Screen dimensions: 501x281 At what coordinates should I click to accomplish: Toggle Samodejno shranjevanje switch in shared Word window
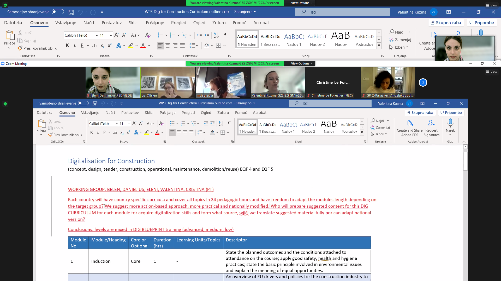pyautogui.click(x=83, y=103)
